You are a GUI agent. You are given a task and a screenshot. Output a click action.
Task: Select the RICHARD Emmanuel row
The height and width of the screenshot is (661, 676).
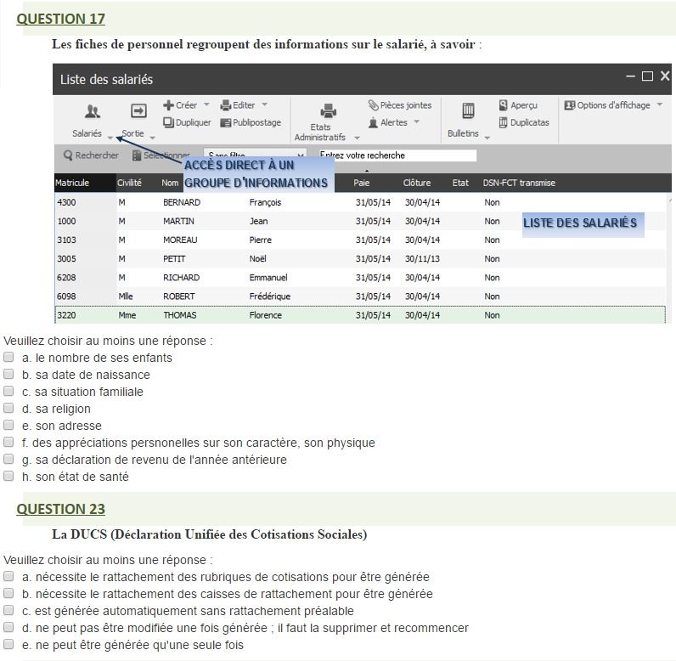click(360, 277)
